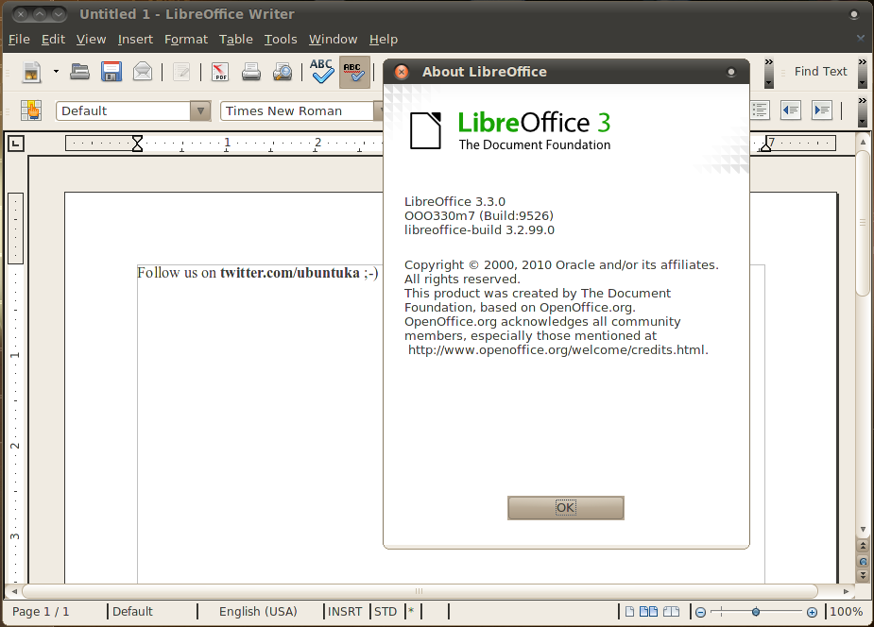Decrease indent using the toolbar icon
The width and height of the screenshot is (874, 627).
790,110
